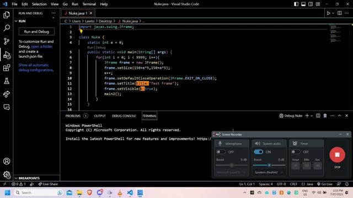Run the Java file with the play icon

click(x=329, y=13)
